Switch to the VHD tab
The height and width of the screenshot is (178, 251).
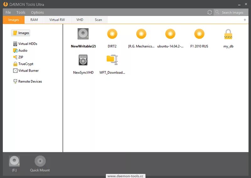[x=80, y=20]
